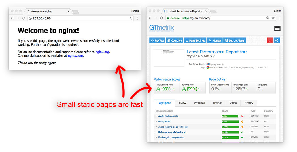Click the Compare button
This screenshot has height=152, width=297.
(175, 40)
